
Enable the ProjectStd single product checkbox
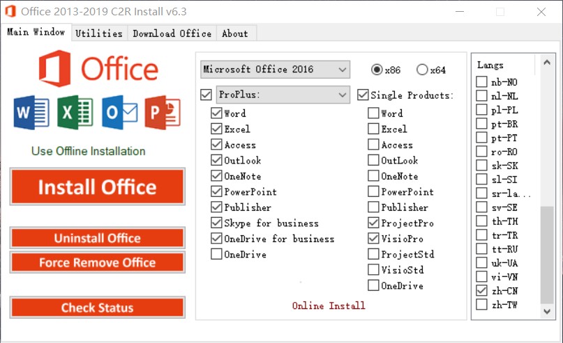(x=373, y=254)
